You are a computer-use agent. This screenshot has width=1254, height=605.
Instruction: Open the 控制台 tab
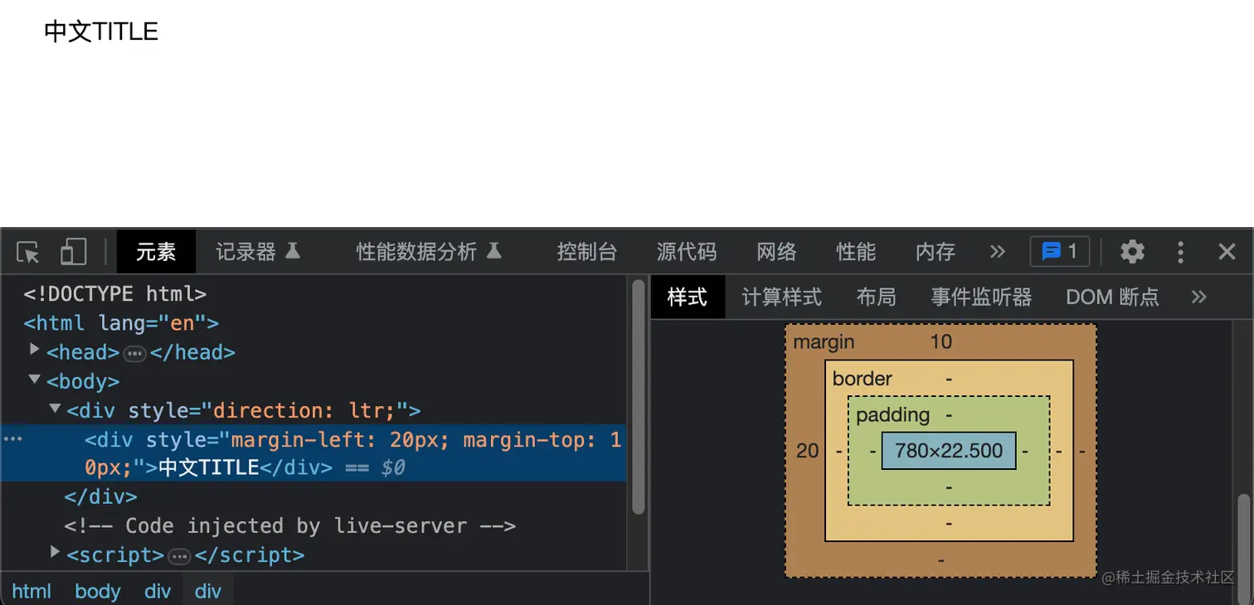coord(587,252)
